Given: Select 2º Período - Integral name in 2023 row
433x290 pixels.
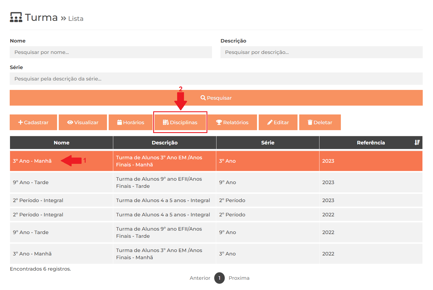Looking at the screenshot, I should (x=38, y=200).
